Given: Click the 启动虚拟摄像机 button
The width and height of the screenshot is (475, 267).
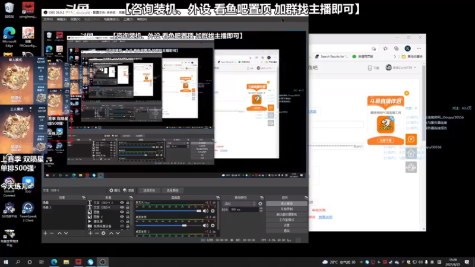Looking at the screenshot, I should [x=286, y=214].
